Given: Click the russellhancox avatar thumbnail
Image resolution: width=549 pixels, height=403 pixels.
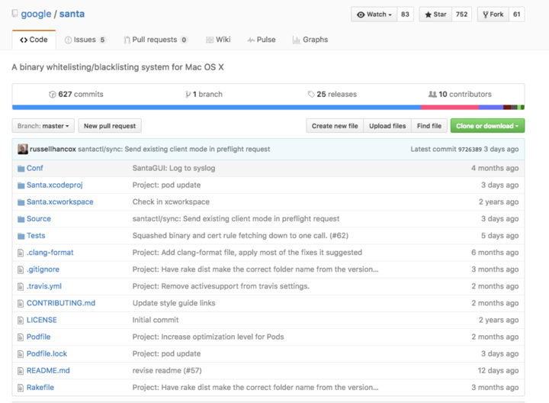Looking at the screenshot, I should [x=23, y=149].
